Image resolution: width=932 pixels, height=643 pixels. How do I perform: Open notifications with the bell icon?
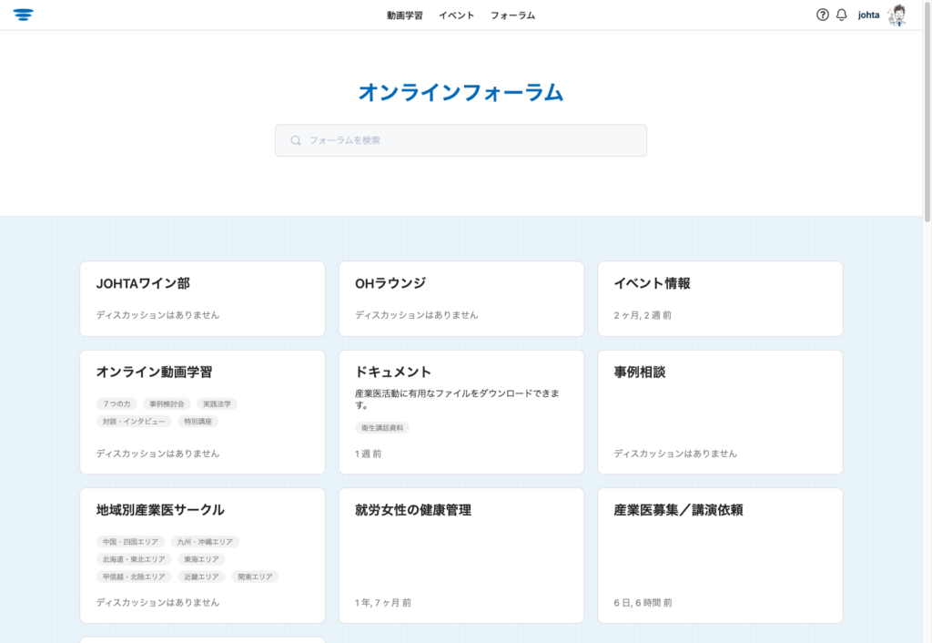click(x=841, y=15)
